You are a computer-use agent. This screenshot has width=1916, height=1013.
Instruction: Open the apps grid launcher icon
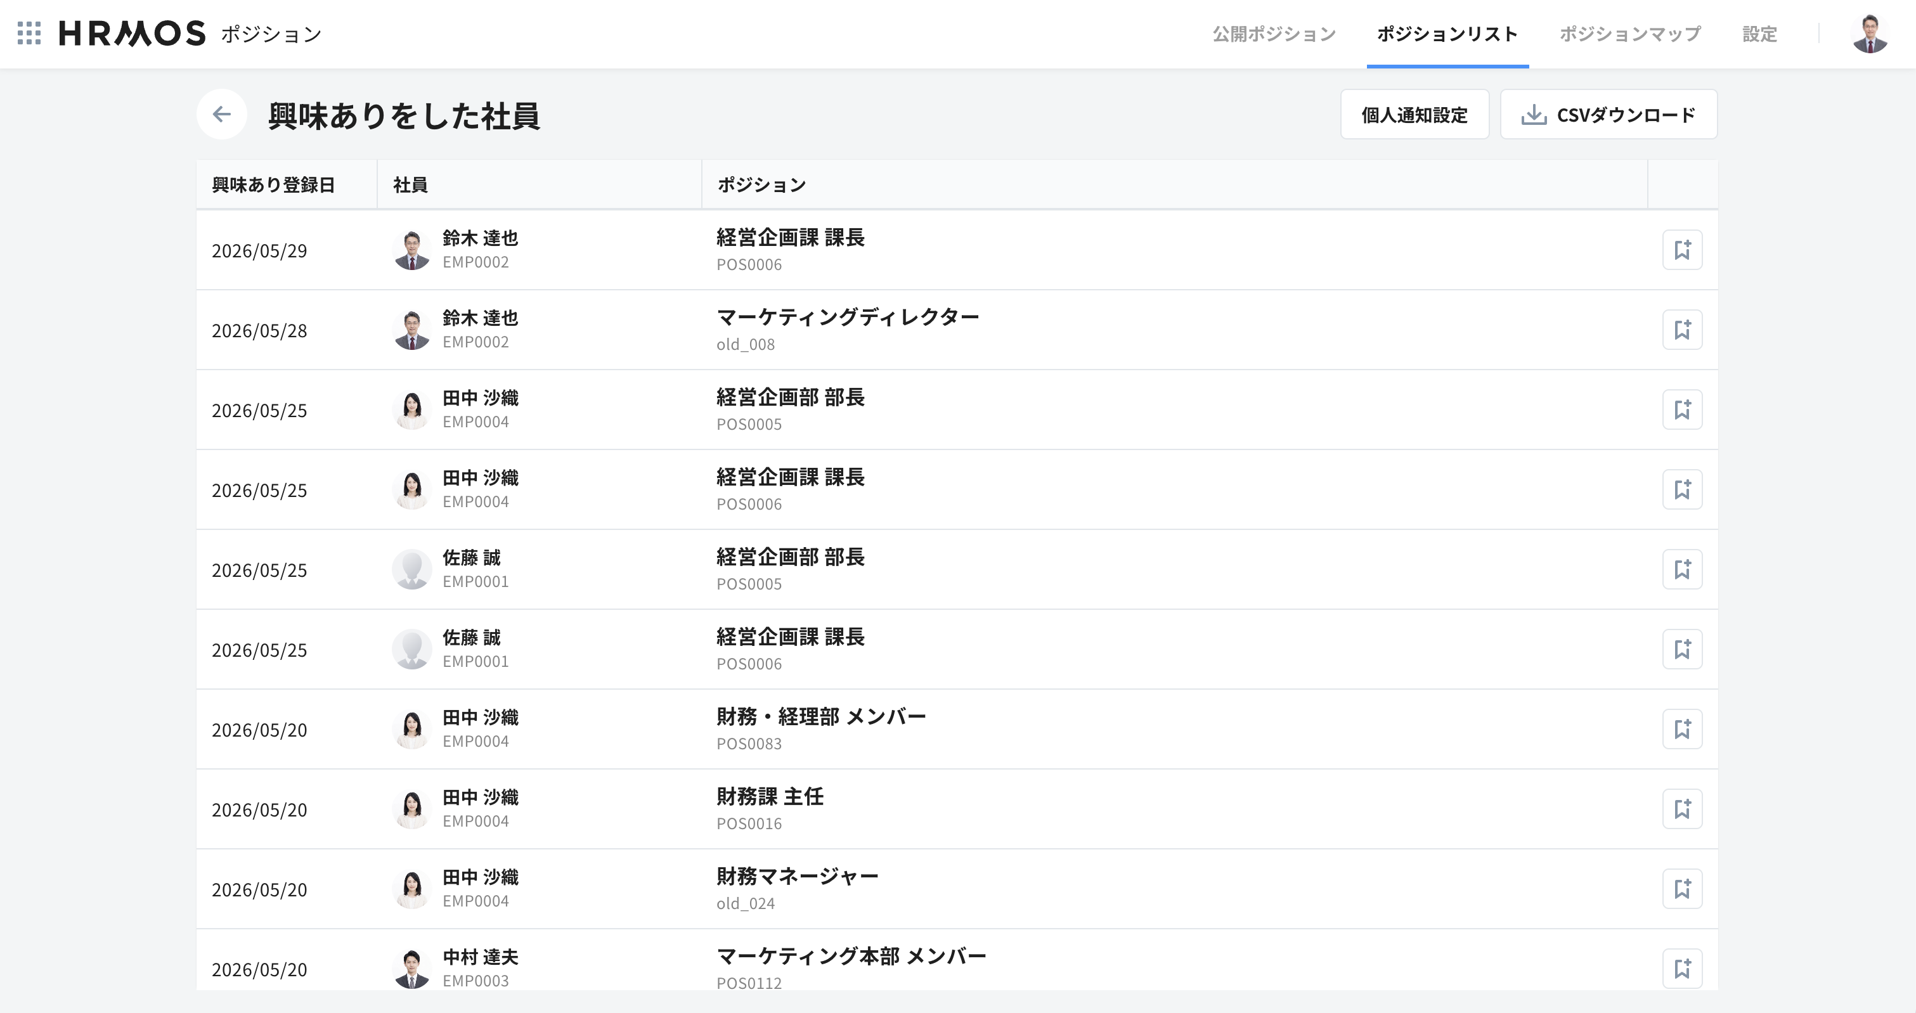click(29, 34)
